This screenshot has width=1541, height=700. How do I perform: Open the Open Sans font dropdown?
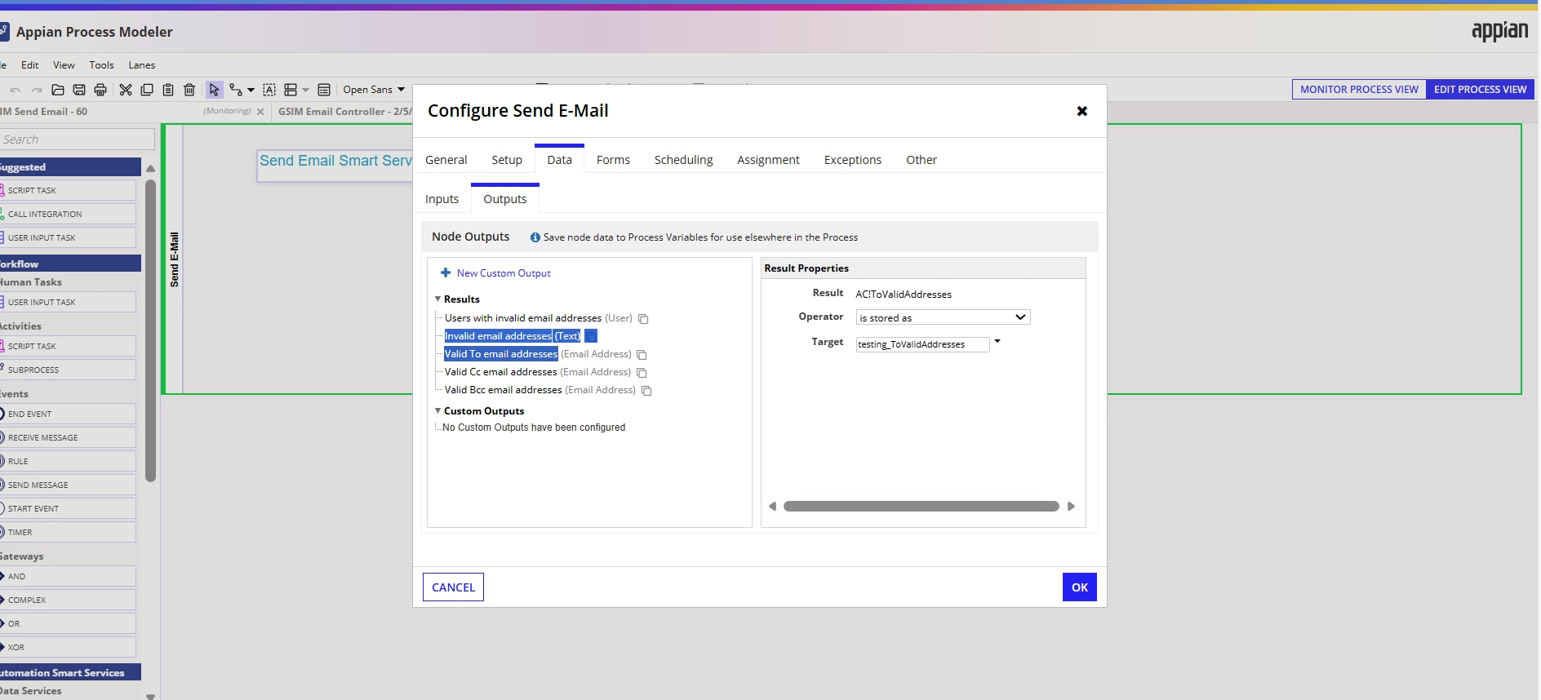[x=374, y=90]
